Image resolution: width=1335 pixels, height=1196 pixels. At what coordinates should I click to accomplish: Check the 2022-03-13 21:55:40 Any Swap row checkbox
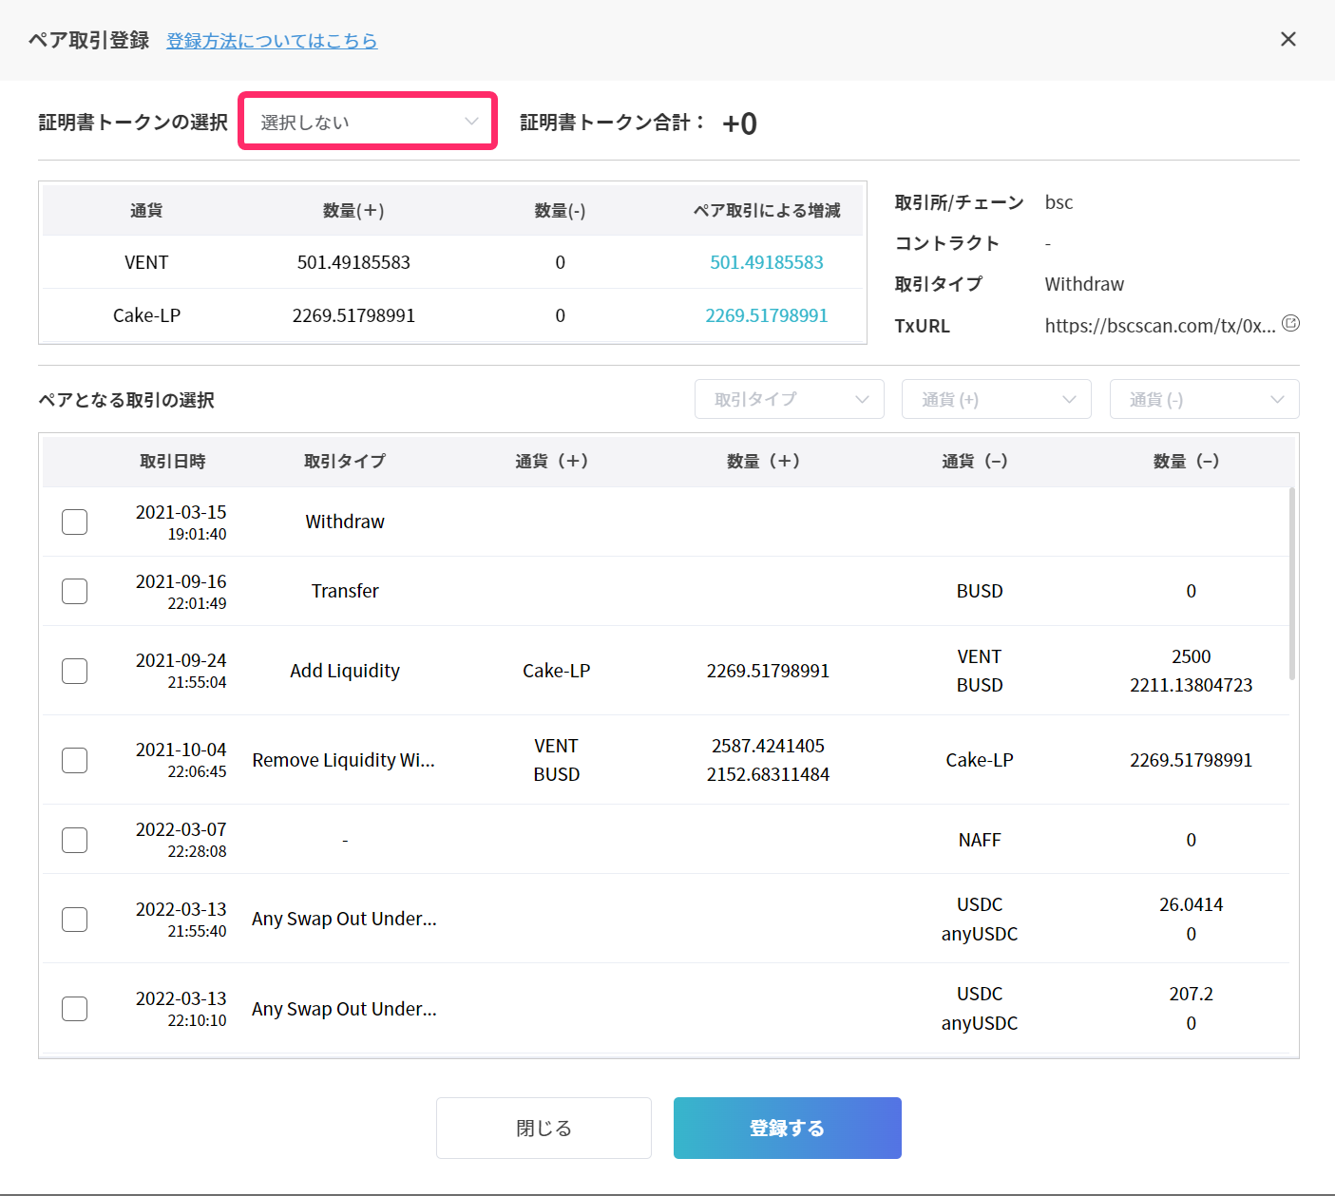tap(74, 920)
